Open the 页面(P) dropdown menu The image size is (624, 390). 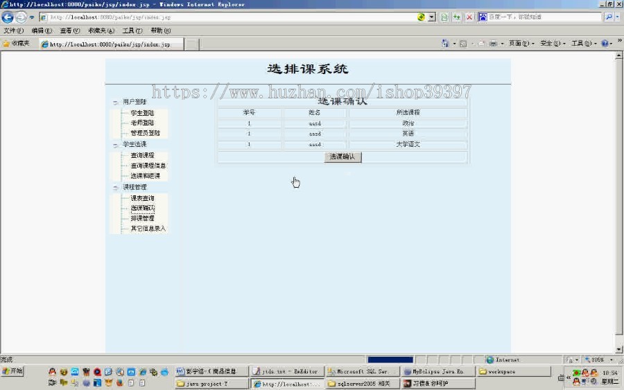[521, 44]
